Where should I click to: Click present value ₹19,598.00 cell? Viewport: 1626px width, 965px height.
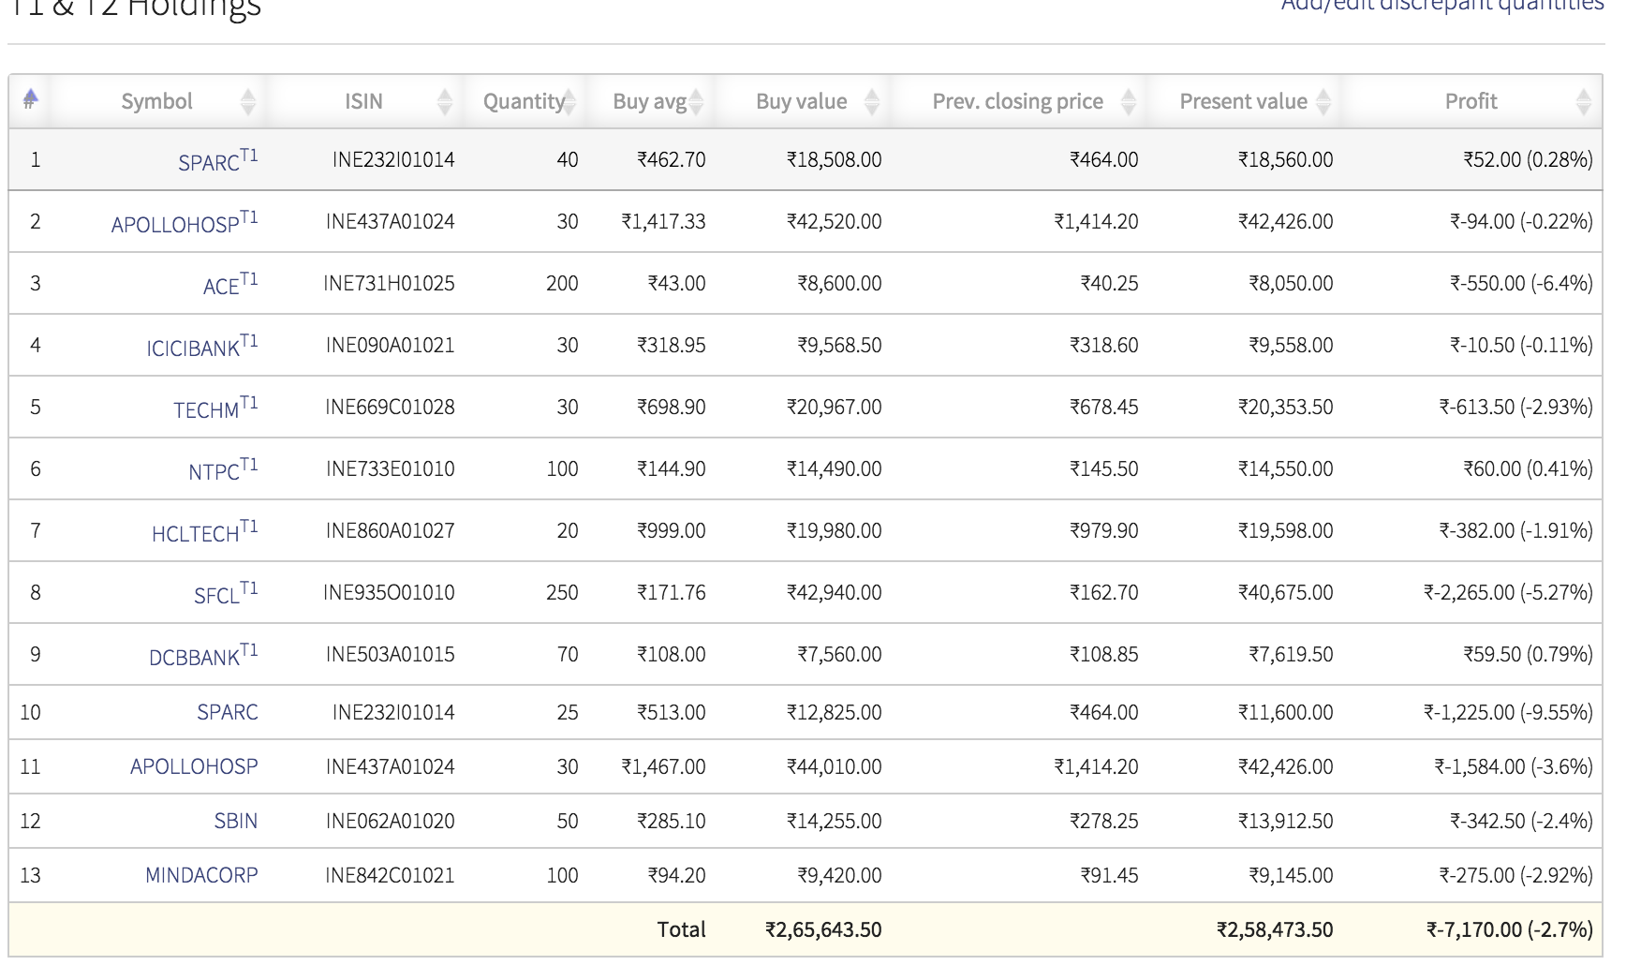pyautogui.click(x=1285, y=530)
